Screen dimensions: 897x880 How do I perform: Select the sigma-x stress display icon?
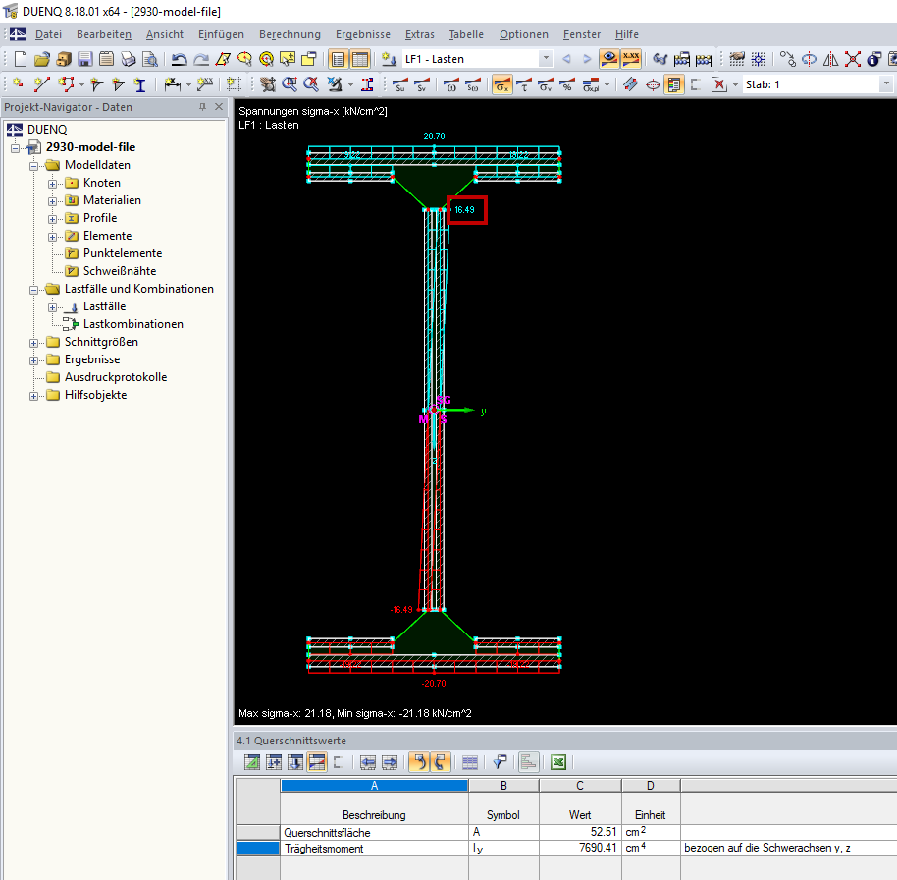tap(501, 84)
